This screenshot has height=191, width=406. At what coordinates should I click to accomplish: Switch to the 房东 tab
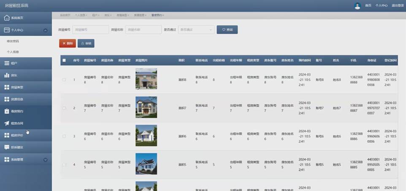pos(107,15)
